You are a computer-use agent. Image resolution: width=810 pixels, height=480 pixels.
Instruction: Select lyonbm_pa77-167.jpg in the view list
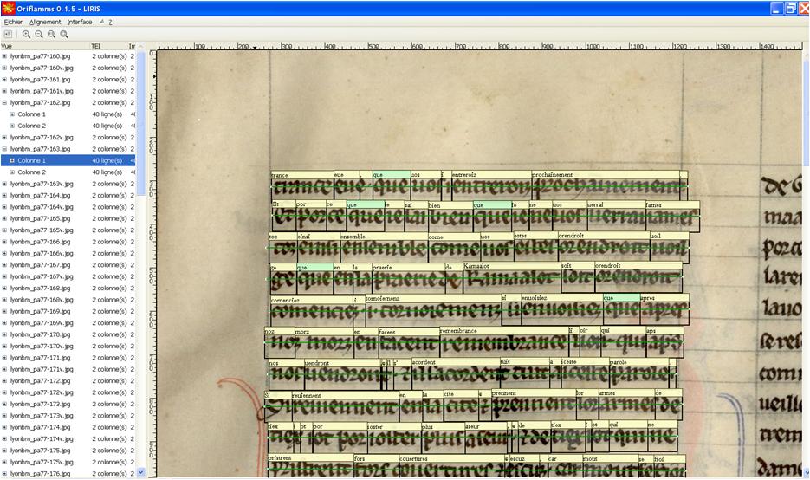click(x=41, y=265)
